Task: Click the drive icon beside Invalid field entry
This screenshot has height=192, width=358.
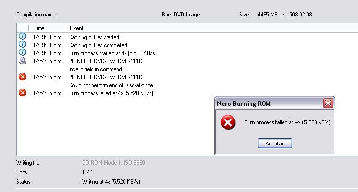Action: [x=22, y=61]
